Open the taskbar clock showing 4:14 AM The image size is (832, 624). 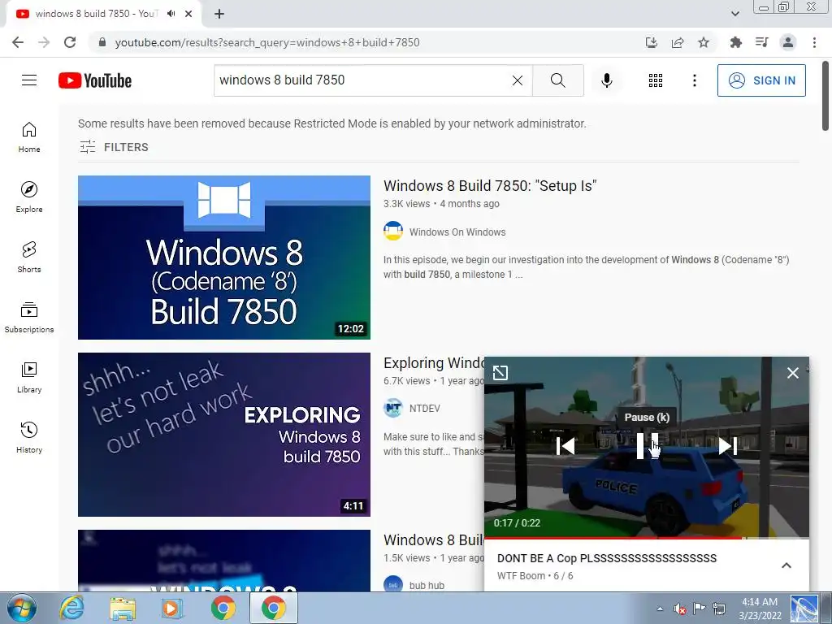pos(760,609)
